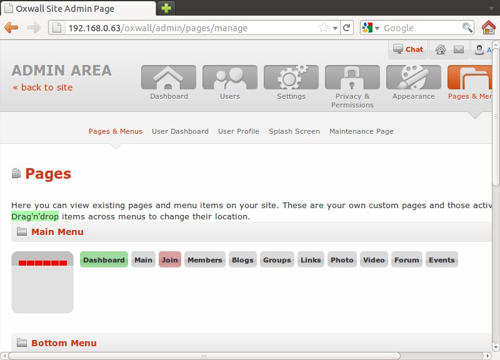
Task: Click the page icon in the address bar
Action: click(x=57, y=27)
